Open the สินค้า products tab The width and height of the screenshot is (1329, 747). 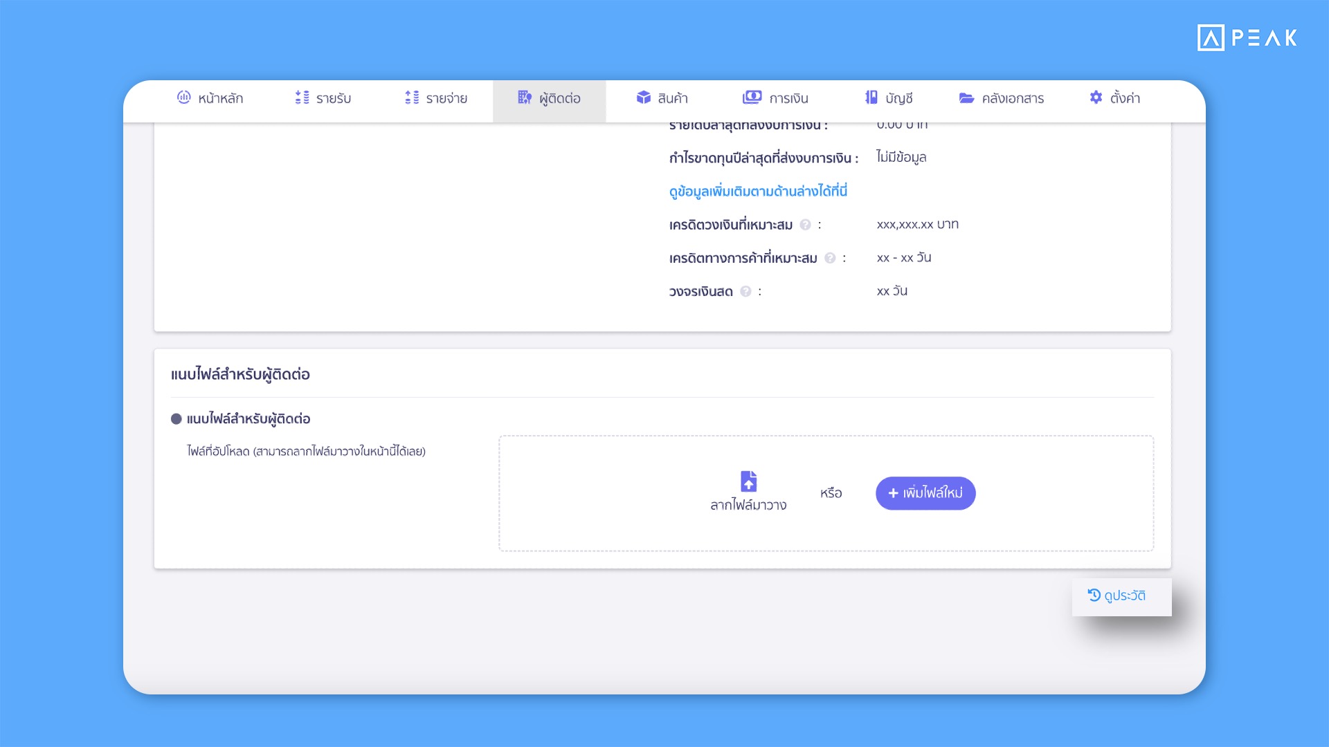pyautogui.click(x=662, y=98)
